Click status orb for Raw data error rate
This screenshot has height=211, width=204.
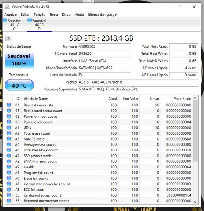pyautogui.click(x=9, y=105)
